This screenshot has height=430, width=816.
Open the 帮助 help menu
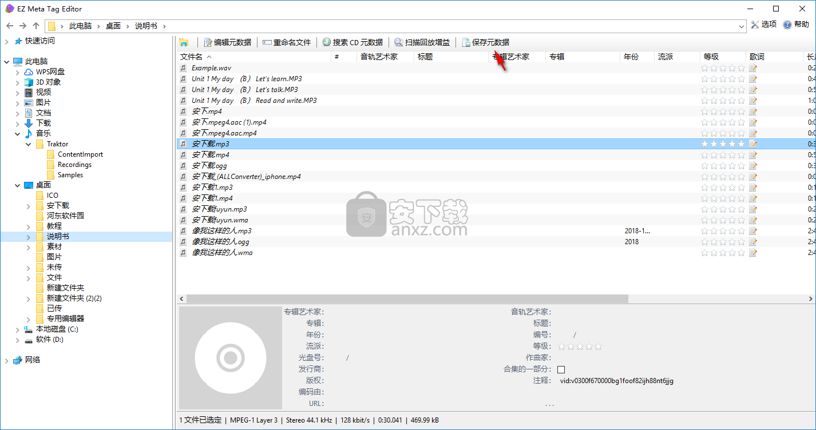pyautogui.click(x=796, y=25)
